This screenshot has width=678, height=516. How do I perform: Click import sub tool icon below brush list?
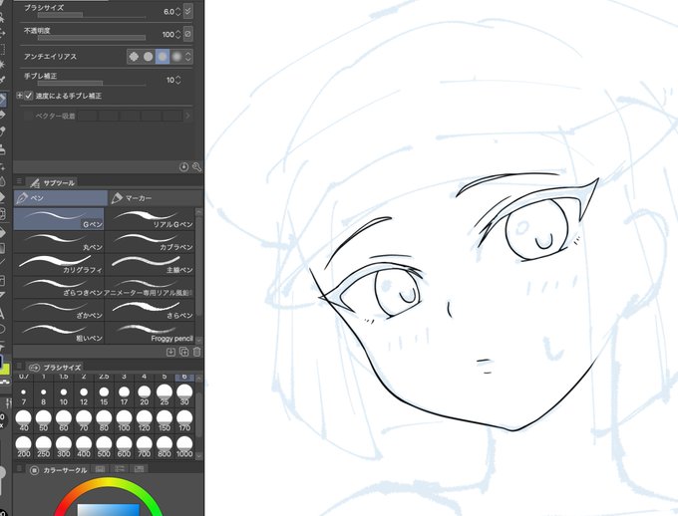point(170,352)
